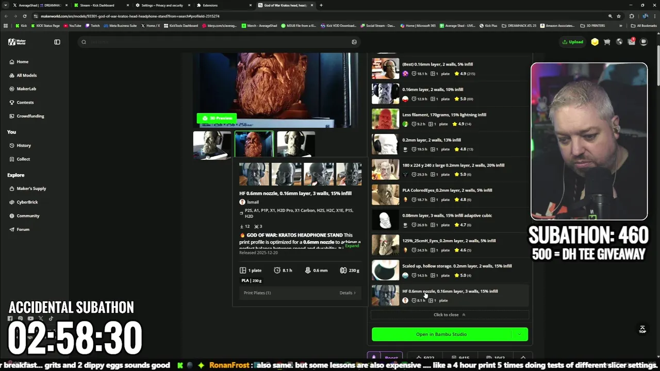
Task: Open Community in sidebar
Action: click(x=28, y=216)
